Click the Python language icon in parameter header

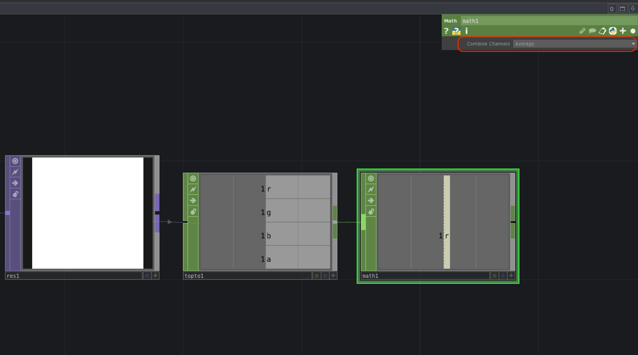coord(613,31)
